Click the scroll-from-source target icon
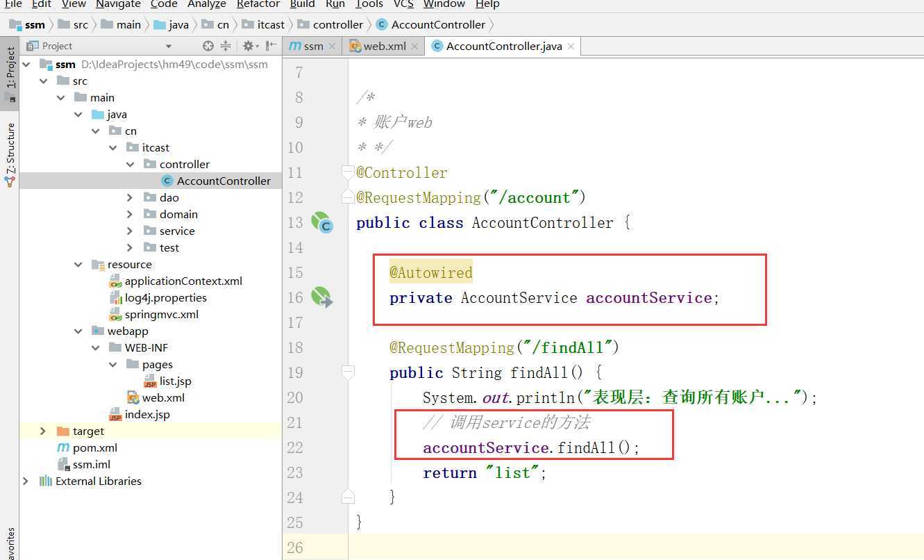Screen dimensions: 924x560 [x=208, y=46]
